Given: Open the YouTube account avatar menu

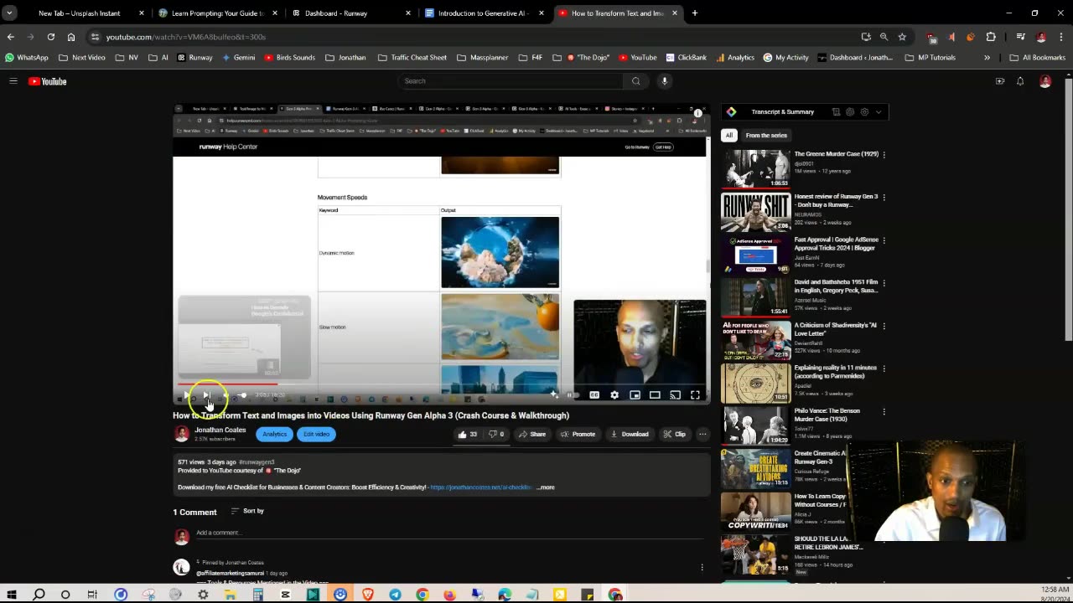Looking at the screenshot, I should coord(1044,81).
